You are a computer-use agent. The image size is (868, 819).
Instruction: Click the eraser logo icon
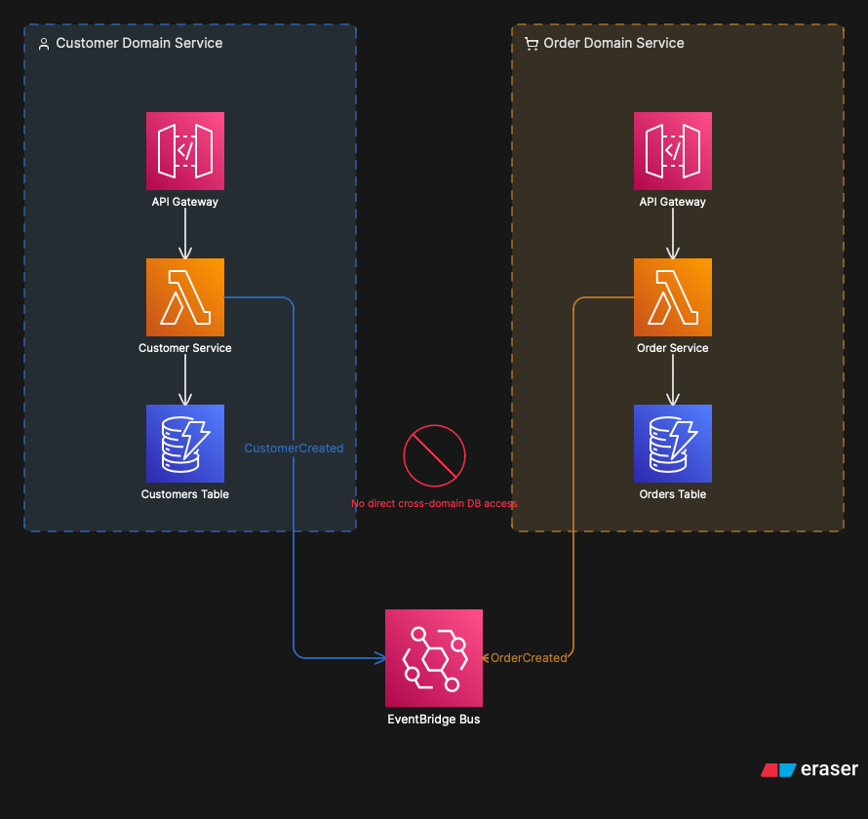[x=778, y=769]
